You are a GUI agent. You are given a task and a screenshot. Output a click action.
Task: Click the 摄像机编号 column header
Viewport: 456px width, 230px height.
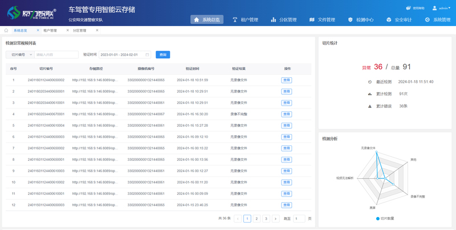(146, 69)
